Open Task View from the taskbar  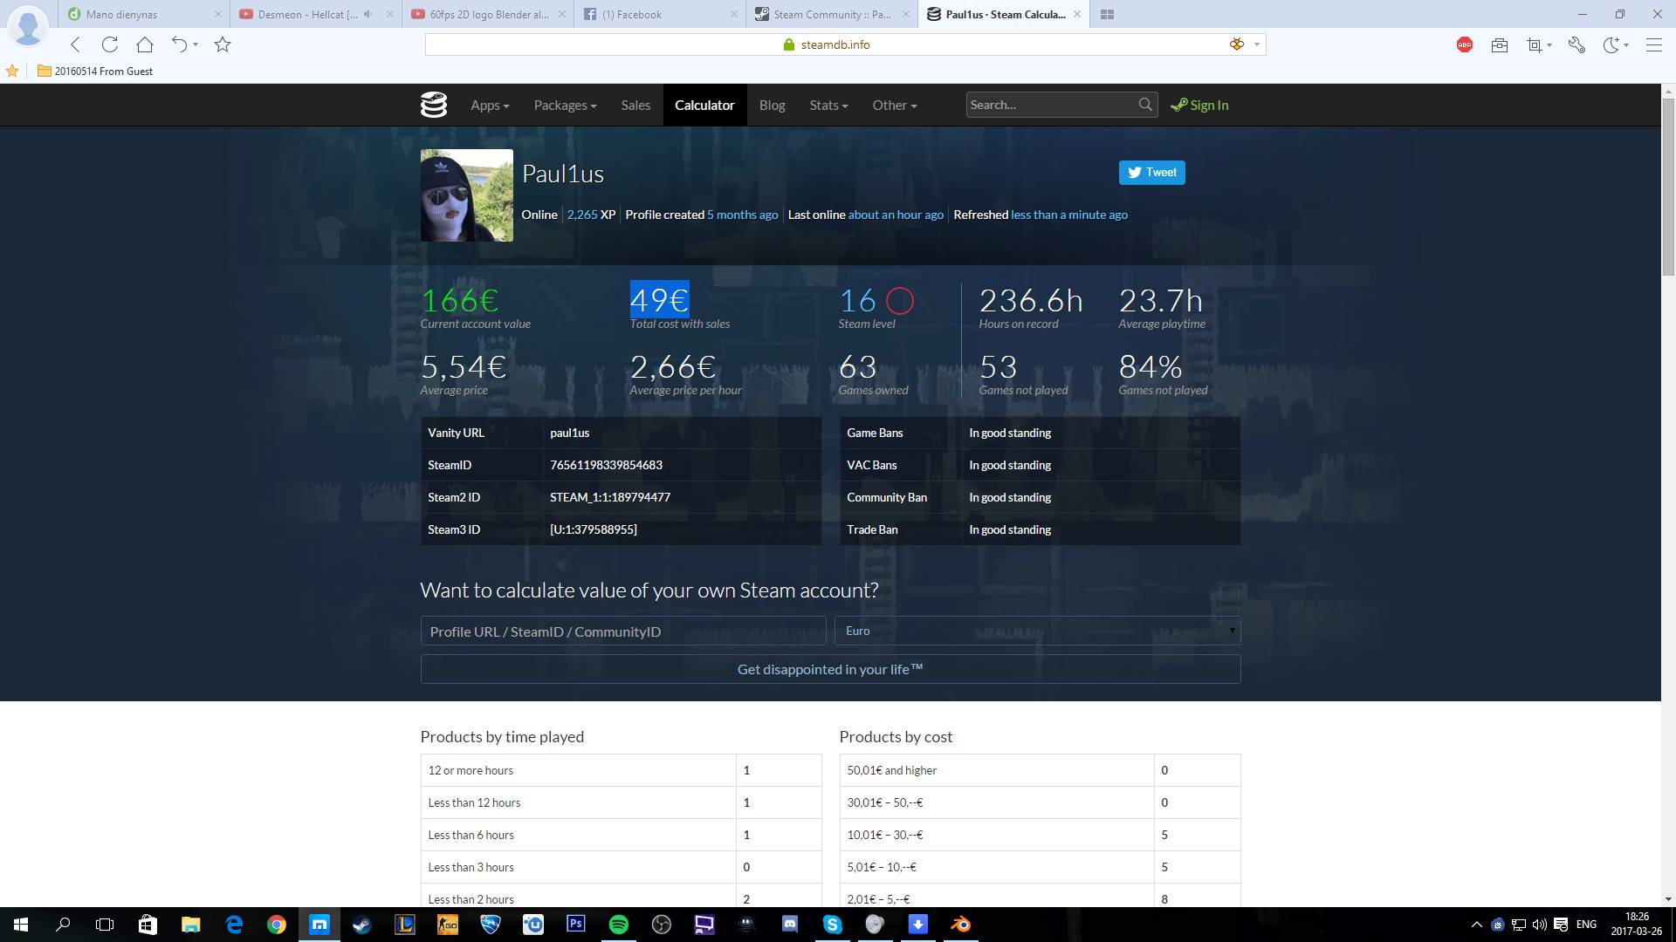coord(105,925)
